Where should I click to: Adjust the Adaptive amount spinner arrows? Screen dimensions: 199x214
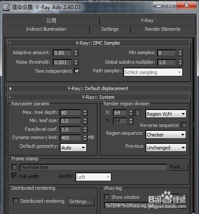tap(76, 53)
